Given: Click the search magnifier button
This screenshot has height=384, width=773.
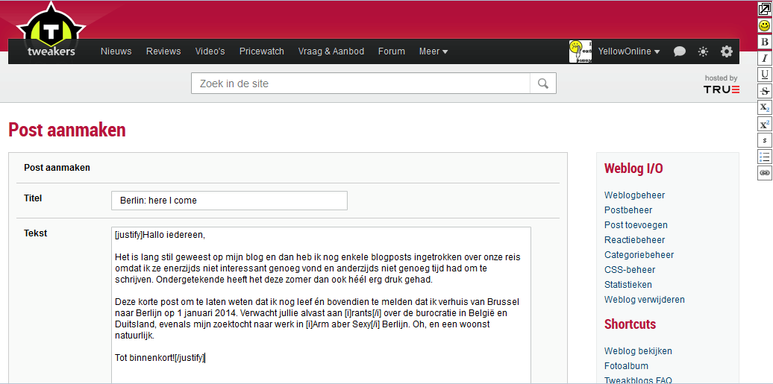Looking at the screenshot, I should 543,84.
